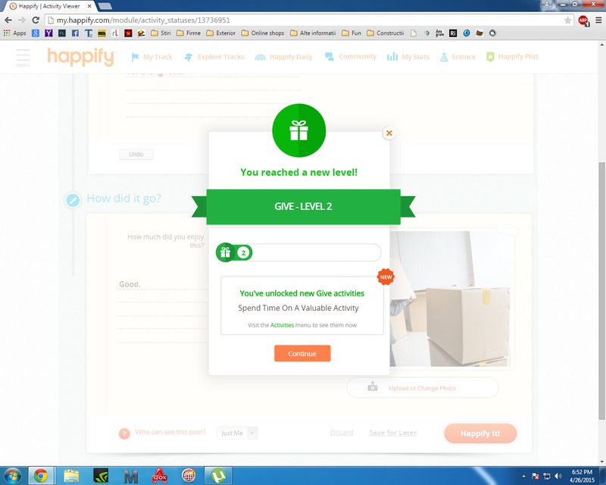The width and height of the screenshot is (606, 485).
Task: Click the Give level 2 progress bar
Action: pyautogui.click(x=298, y=252)
